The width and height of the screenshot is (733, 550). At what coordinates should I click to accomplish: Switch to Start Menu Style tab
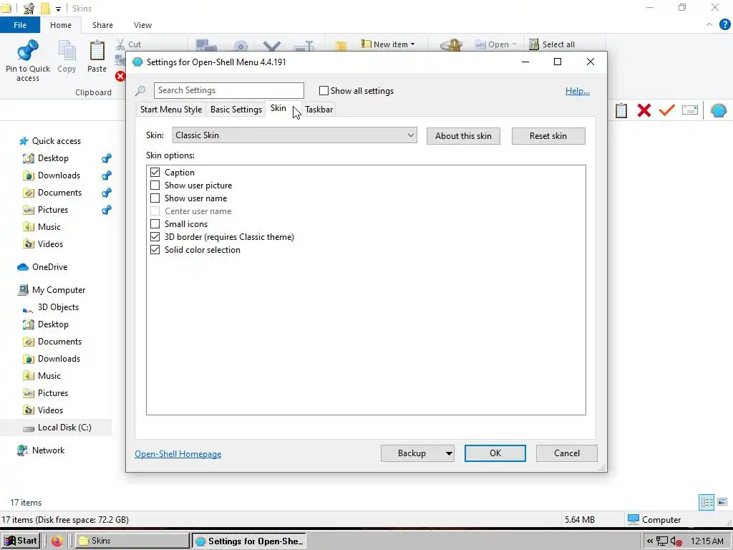[170, 110]
